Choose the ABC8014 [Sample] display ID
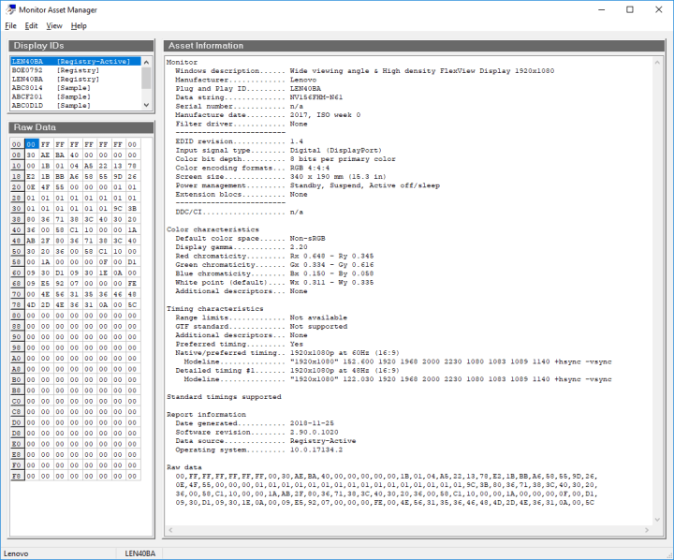Image resolution: width=674 pixels, height=560 pixels. click(51, 88)
